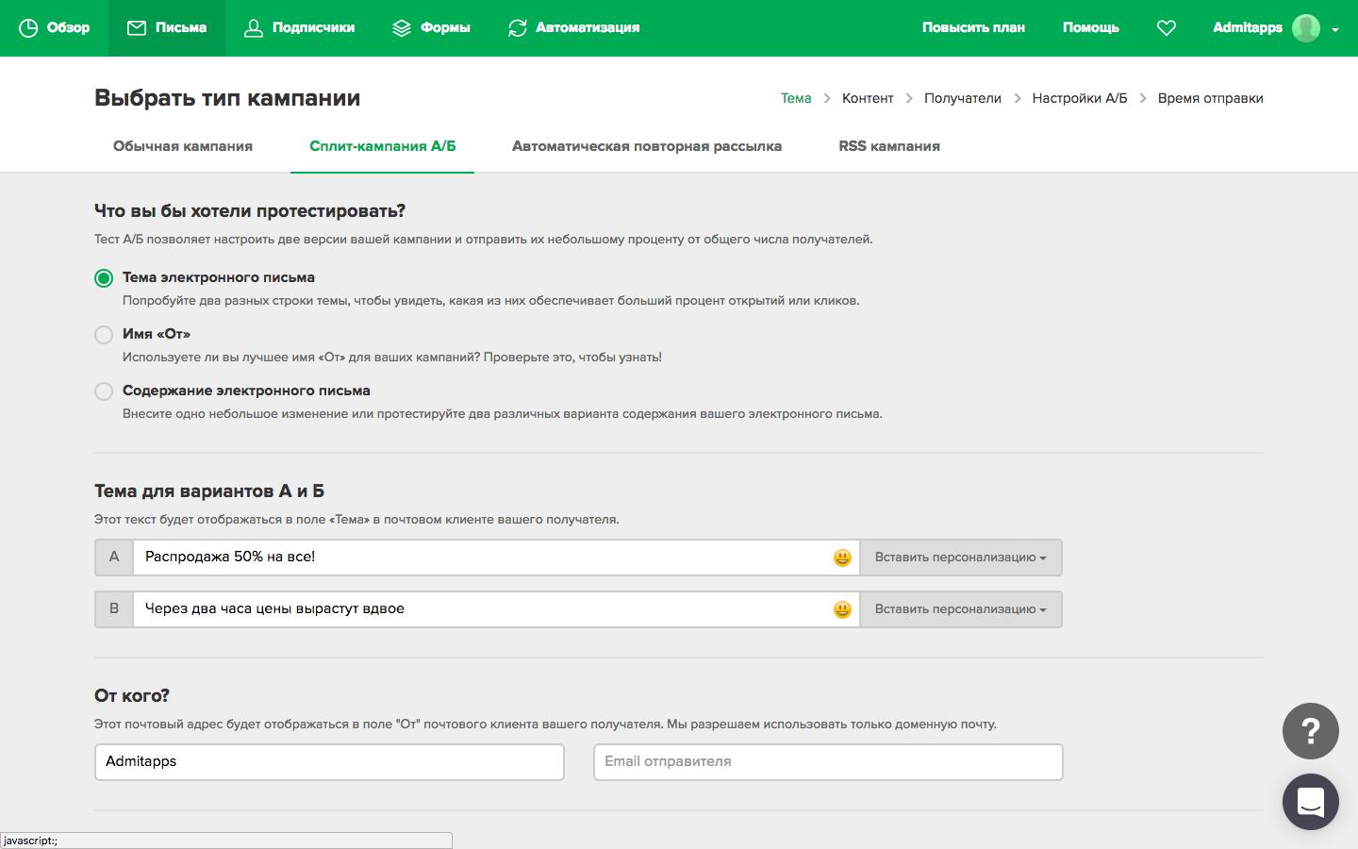Open the Помощь link
Image resolution: width=1358 pixels, height=849 pixels.
(1090, 27)
